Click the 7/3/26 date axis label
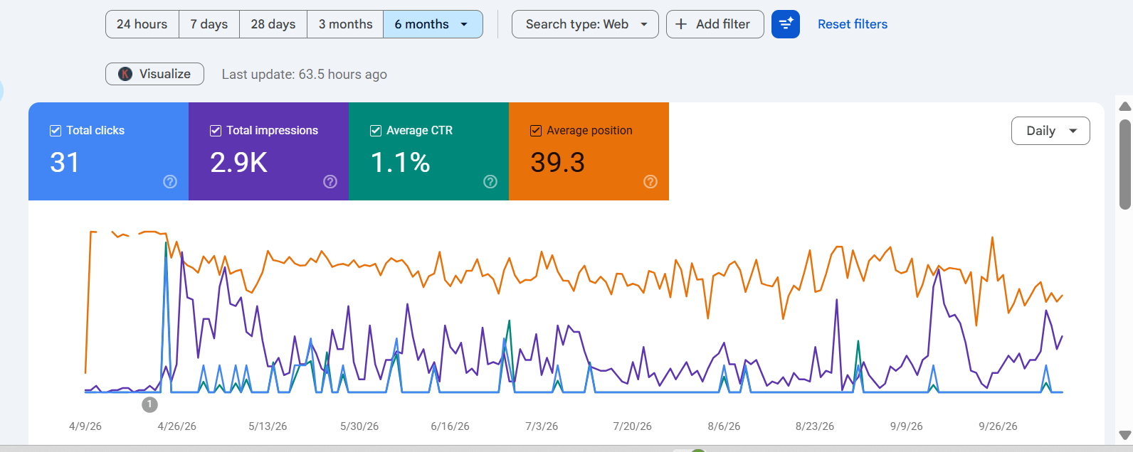The height and width of the screenshot is (452, 1133). tap(542, 426)
